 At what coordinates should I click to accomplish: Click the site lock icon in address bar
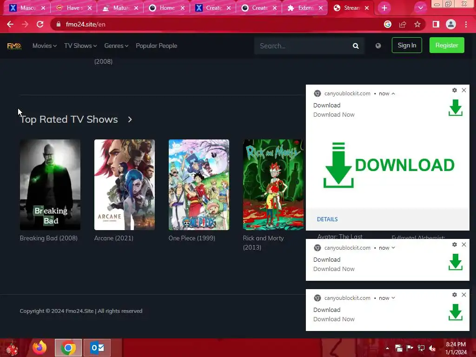(59, 24)
